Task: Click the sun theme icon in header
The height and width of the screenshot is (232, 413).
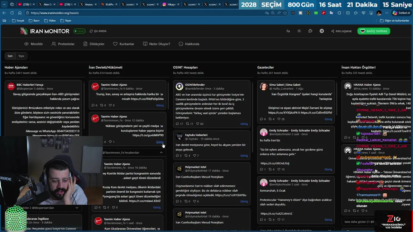Action: (299, 31)
